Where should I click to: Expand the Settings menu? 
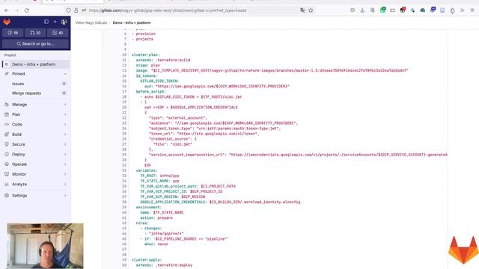[x=35, y=196]
